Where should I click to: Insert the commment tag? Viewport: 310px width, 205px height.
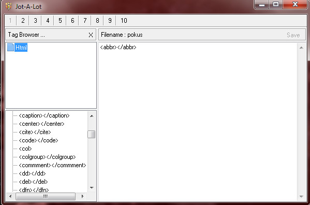click(x=52, y=165)
